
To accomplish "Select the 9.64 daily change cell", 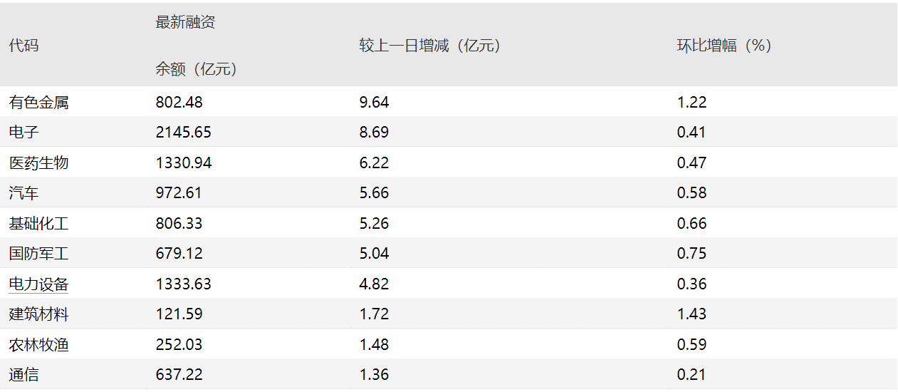I will click(375, 102).
